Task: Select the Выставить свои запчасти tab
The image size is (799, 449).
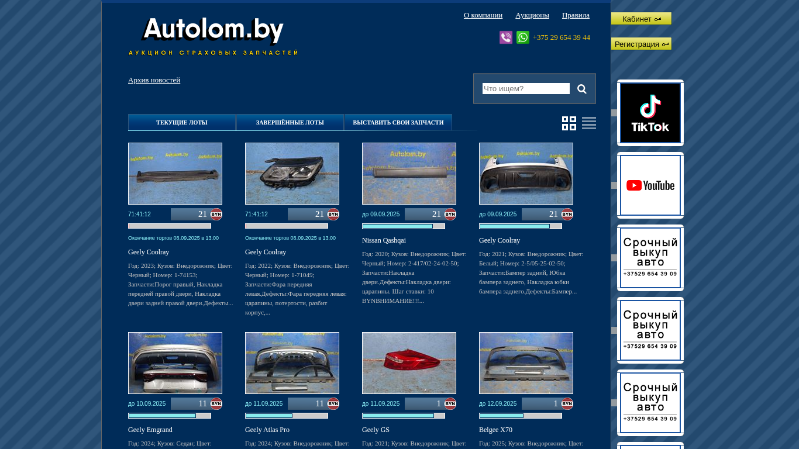Action: tap(398, 122)
